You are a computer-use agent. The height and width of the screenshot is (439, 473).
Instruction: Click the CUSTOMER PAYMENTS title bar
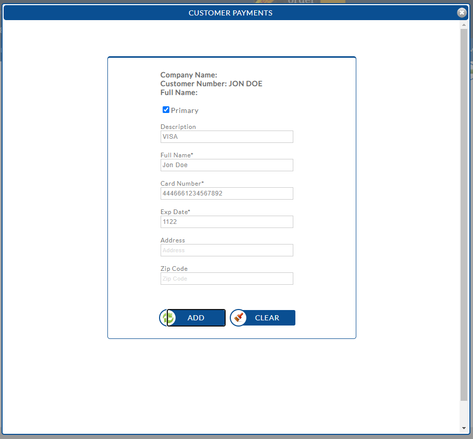(x=230, y=13)
